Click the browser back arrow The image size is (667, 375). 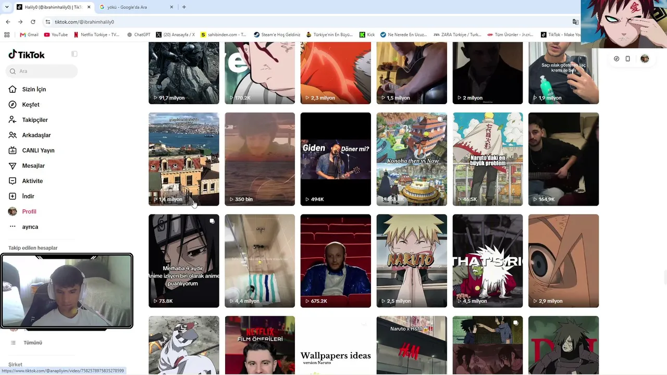(x=8, y=22)
